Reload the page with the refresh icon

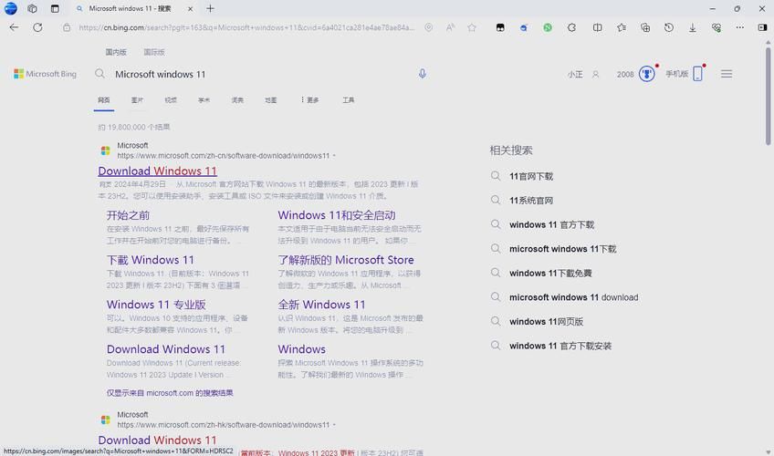pos(37,27)
